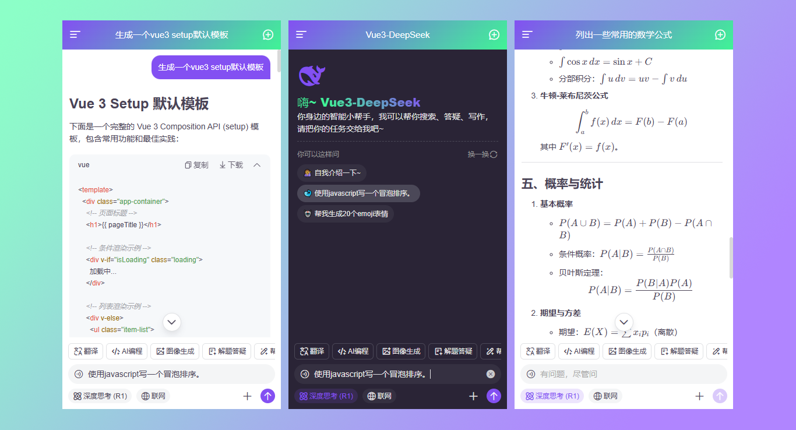Screen dimensions: 796x430
Task: Choose 图像生成 tool in the middle dark panel
Action: [400, 351]
